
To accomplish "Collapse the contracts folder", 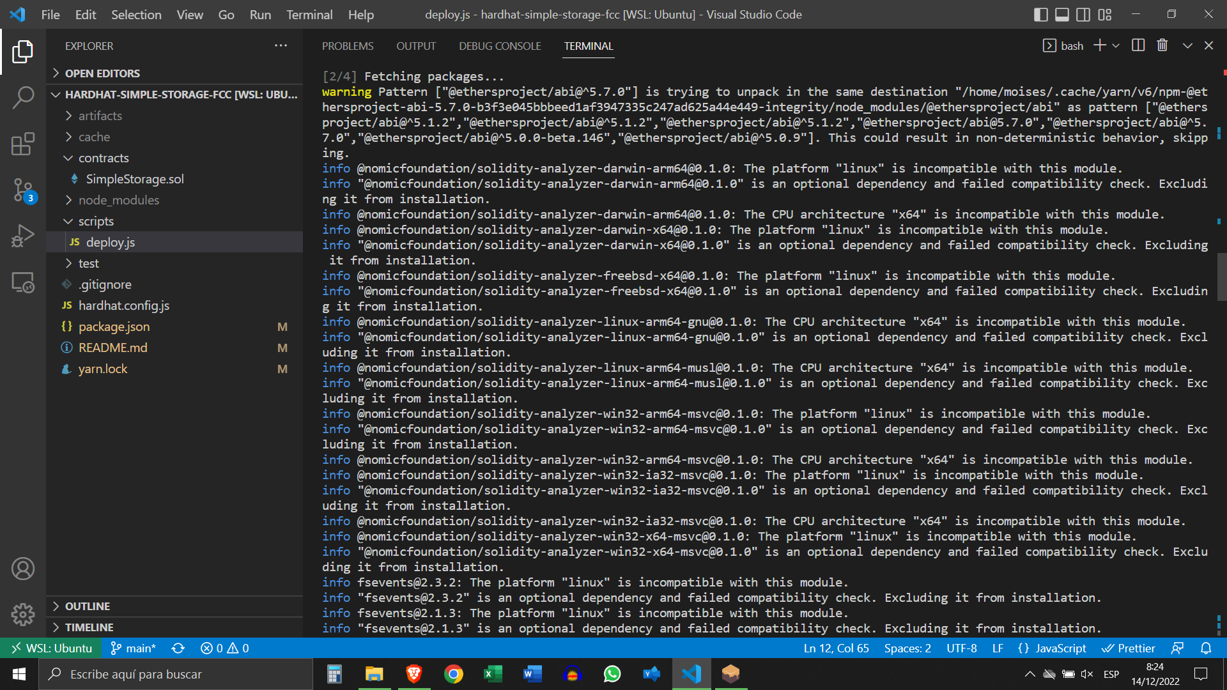I will tap(104, 158).
